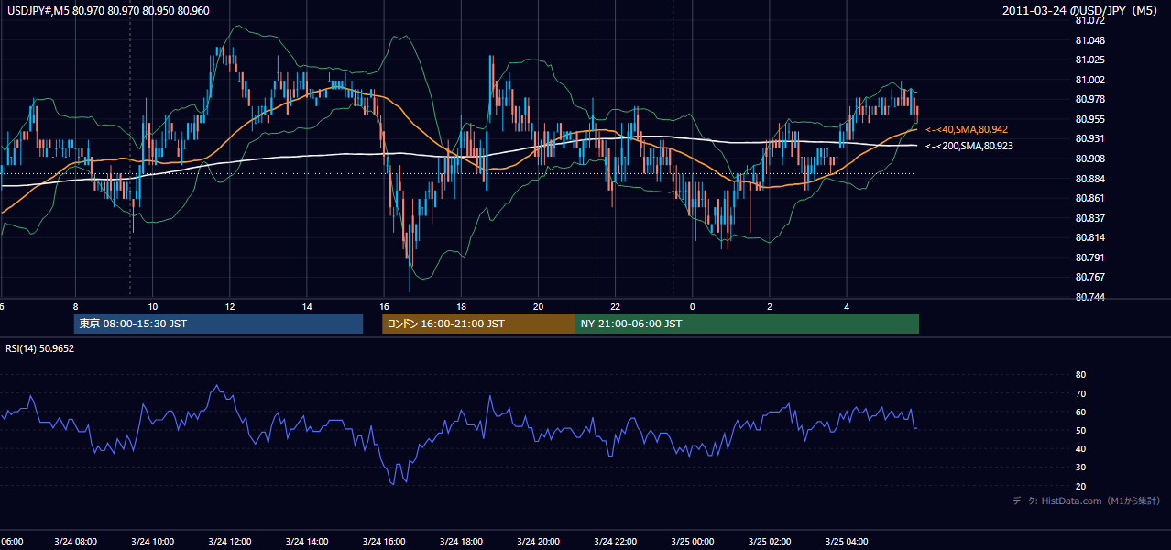Click price axis label 80.814
Viewport: 1171px width, 550px height.
point(1089,237)
